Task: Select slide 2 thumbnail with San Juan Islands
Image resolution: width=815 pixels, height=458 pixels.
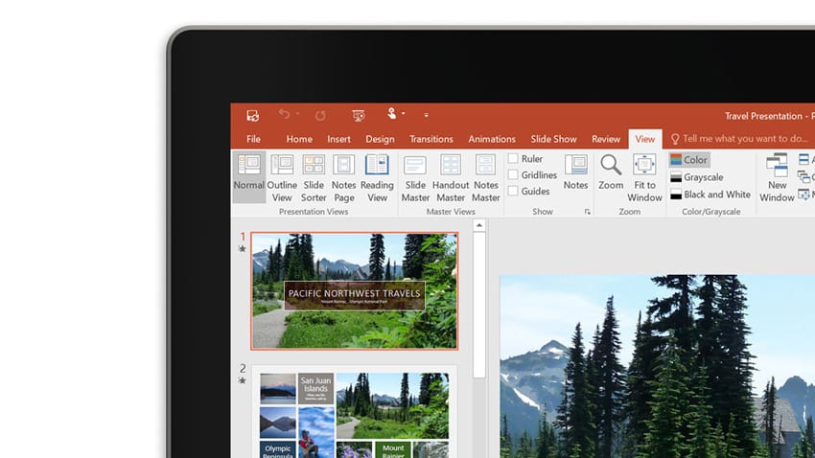Action: click(x=355, y=412)
